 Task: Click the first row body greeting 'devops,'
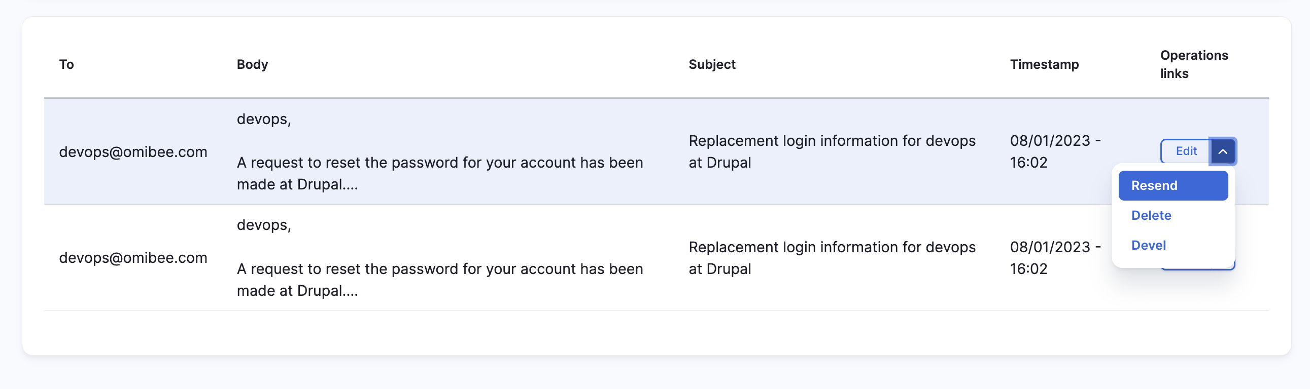264,120
